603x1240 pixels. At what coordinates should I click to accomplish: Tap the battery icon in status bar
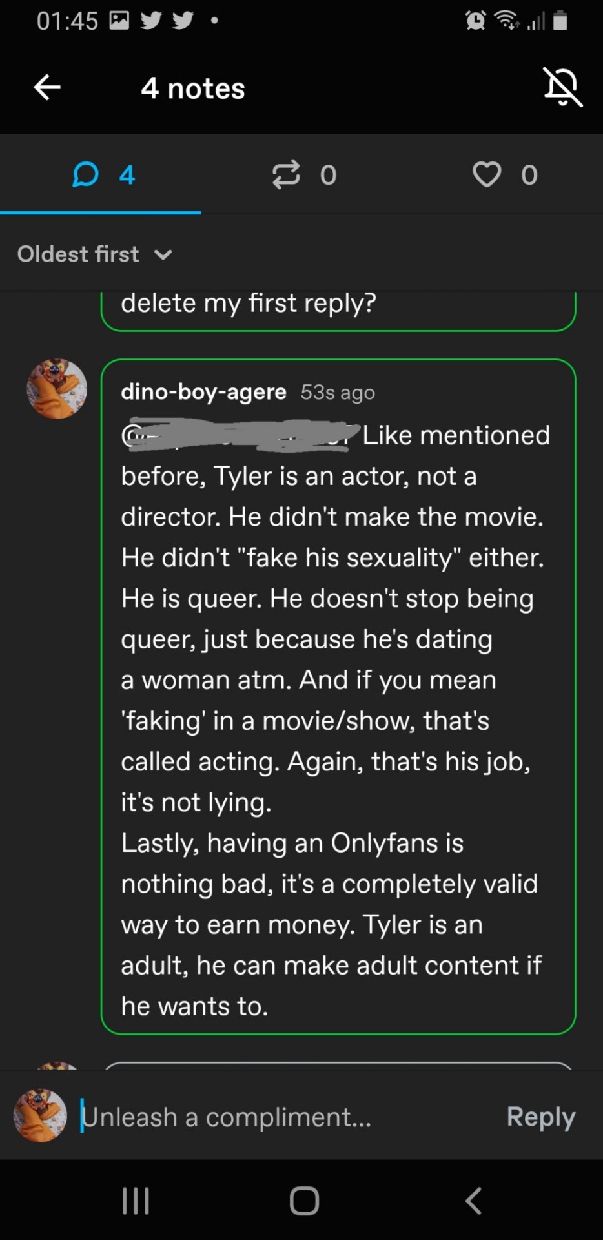[560, 21]
